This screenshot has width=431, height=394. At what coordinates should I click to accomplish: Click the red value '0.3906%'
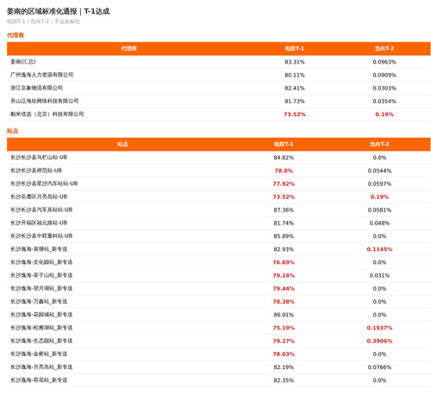pos(379,342)
